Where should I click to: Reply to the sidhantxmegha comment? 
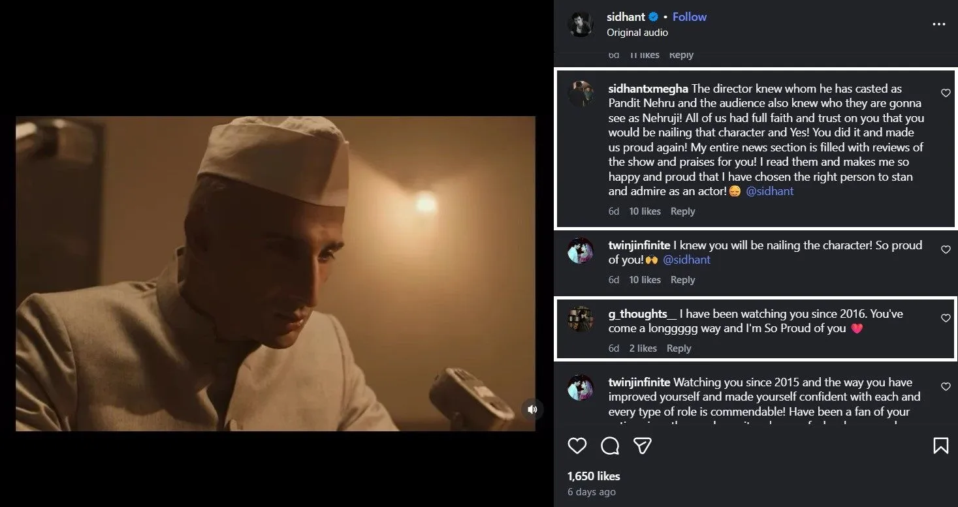(x=682, y=211)
